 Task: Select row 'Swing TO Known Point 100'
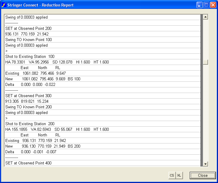click(x=103, y=40)
